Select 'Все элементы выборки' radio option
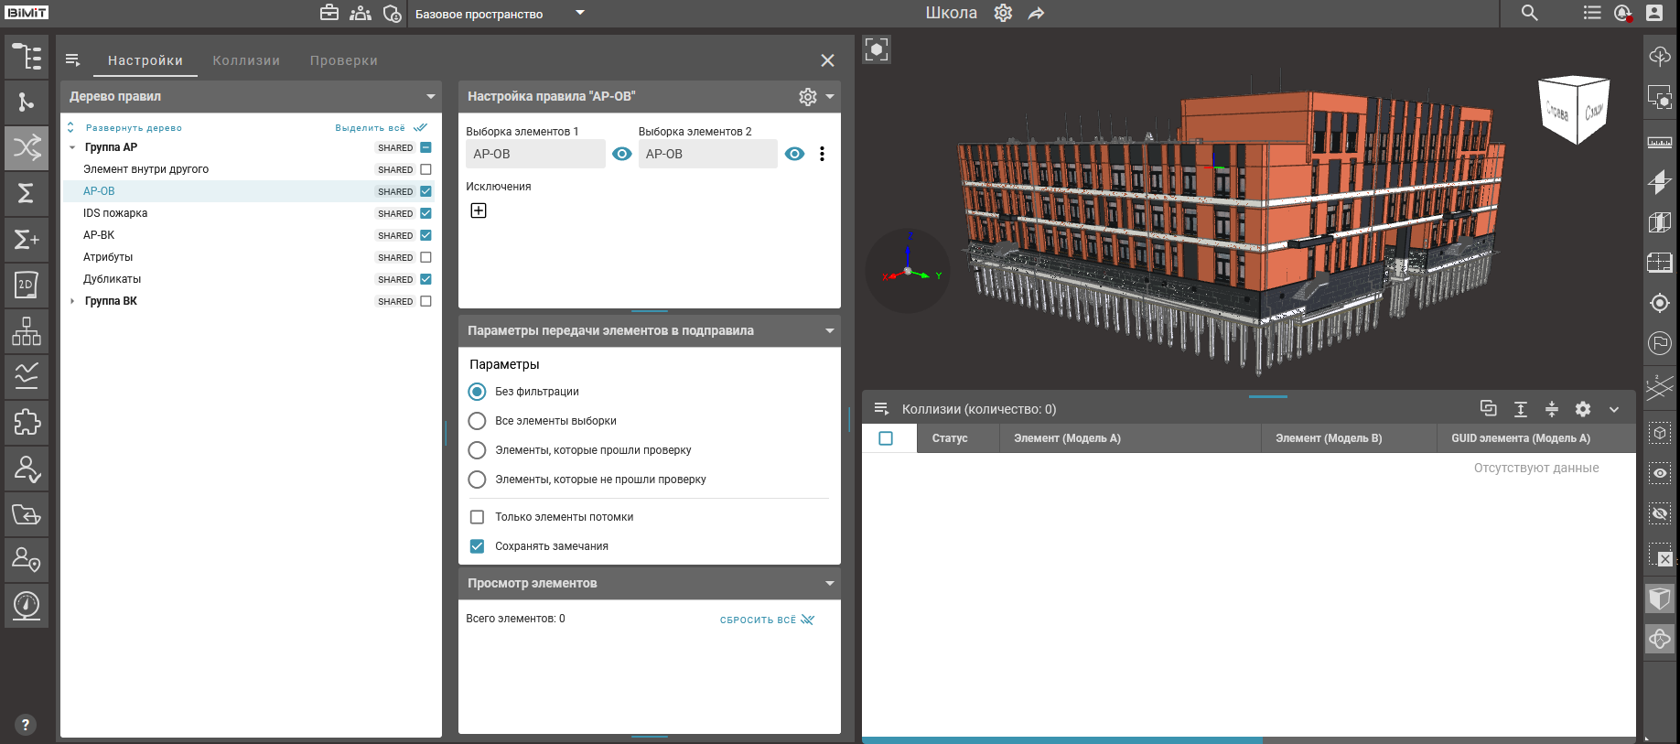Screen dimensions: 1680x744 point(477,421)
